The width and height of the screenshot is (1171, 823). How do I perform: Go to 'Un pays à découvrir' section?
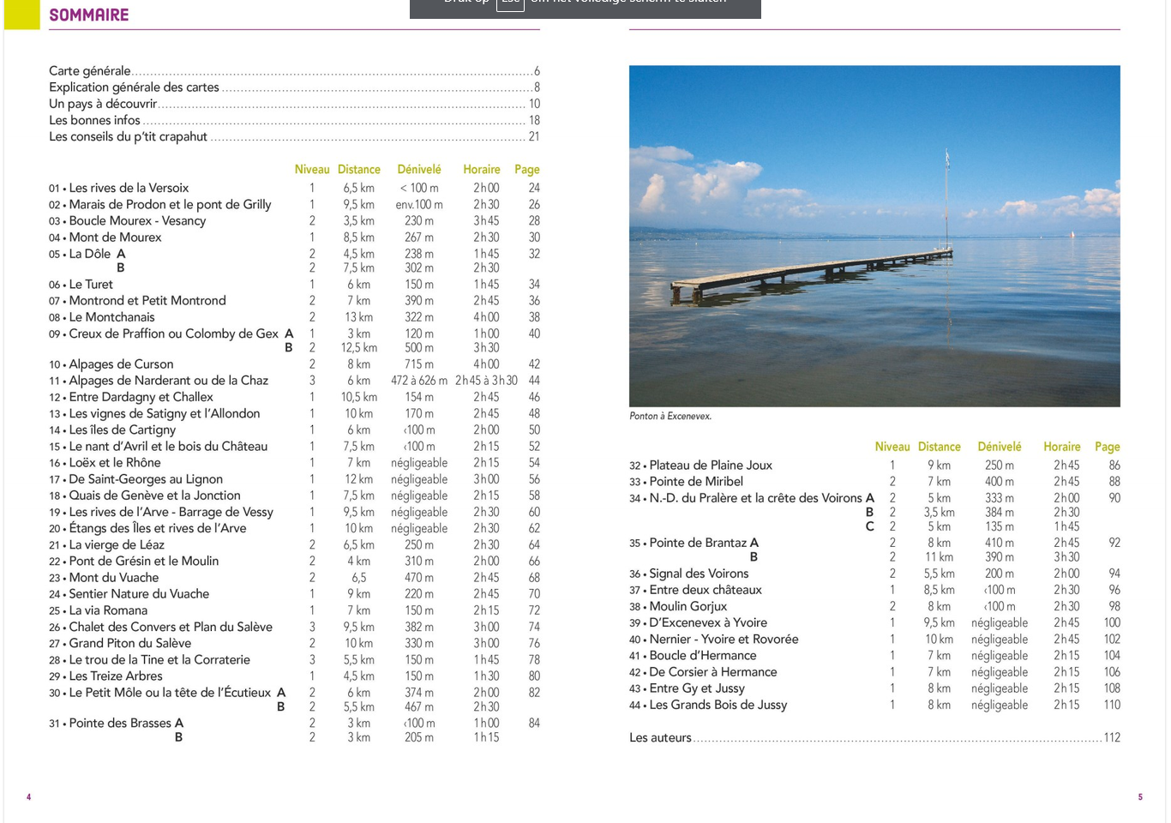pos(103,104)
